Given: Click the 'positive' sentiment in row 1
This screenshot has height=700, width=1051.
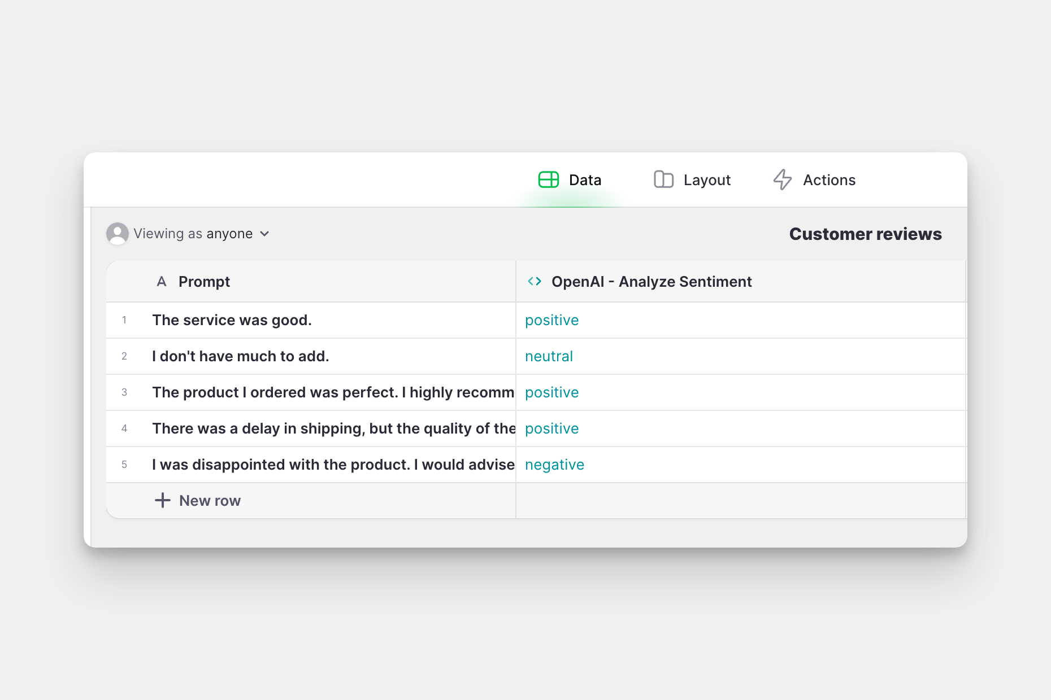Looking at the screenshot, I should coord(551,320).
